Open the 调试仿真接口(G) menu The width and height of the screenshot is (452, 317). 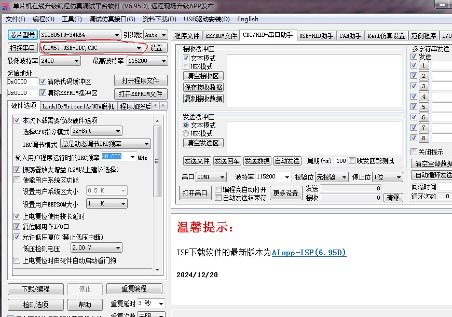tap(112, 19)
